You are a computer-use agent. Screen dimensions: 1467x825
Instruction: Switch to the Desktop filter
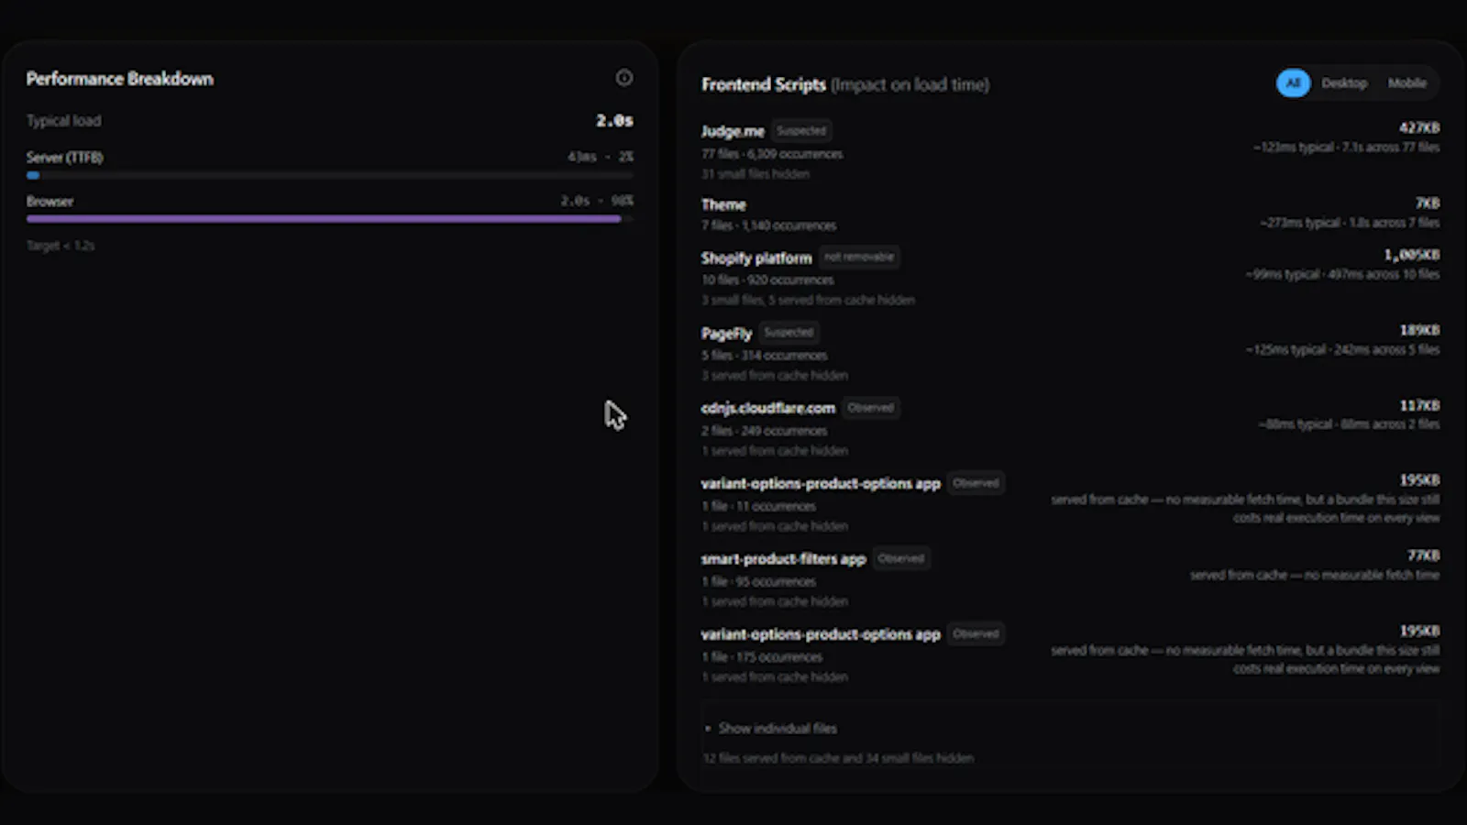pyautogui.click(x=1344, y=83)
